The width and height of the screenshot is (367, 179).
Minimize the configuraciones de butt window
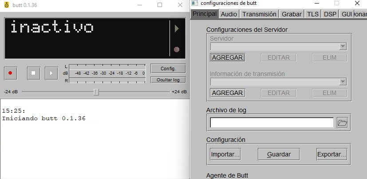coord(317,3)
